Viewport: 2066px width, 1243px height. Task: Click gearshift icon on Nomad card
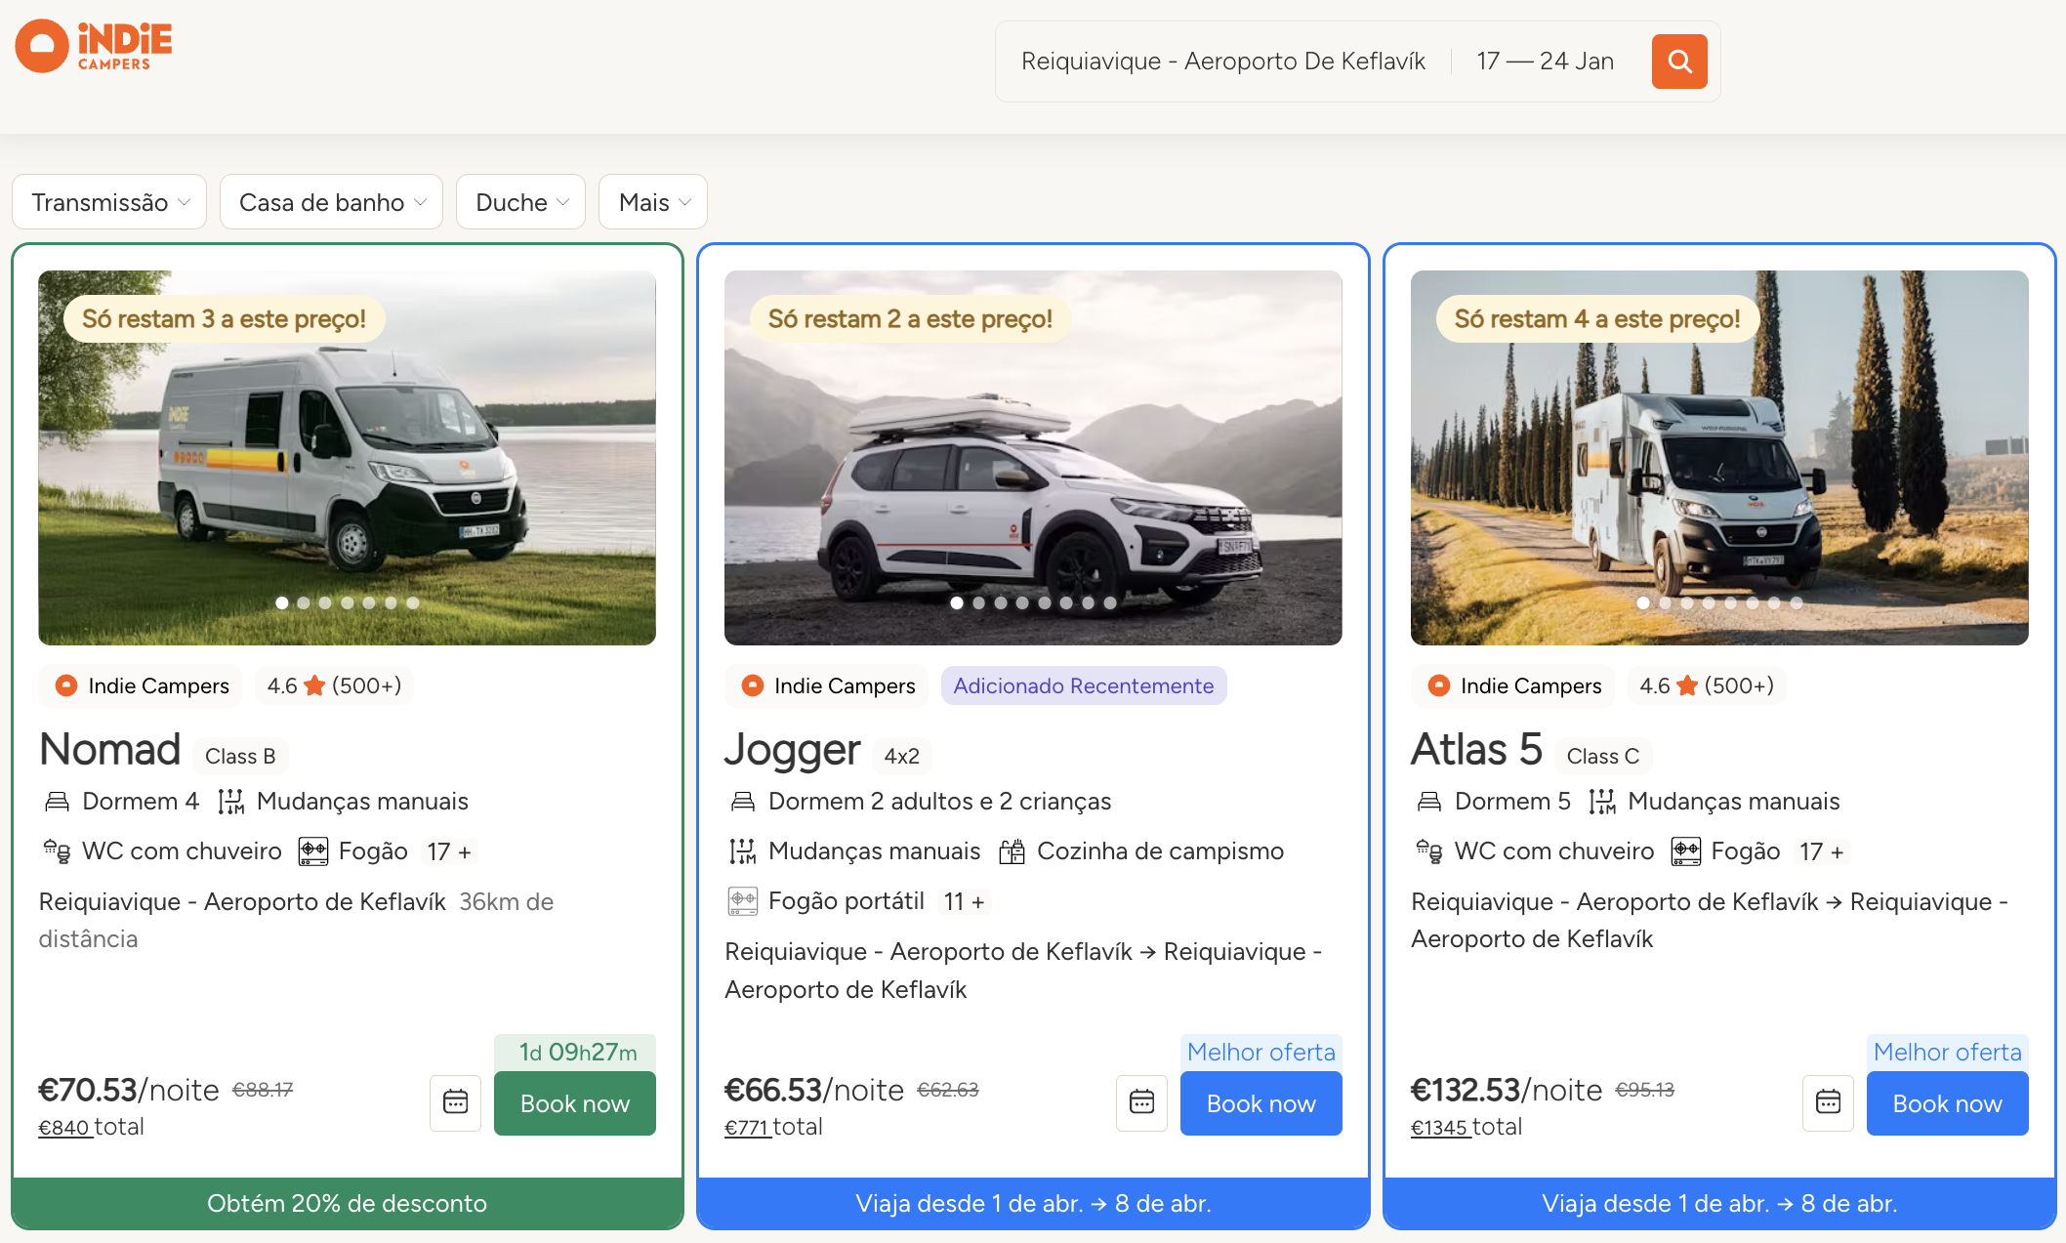(231, 802)
